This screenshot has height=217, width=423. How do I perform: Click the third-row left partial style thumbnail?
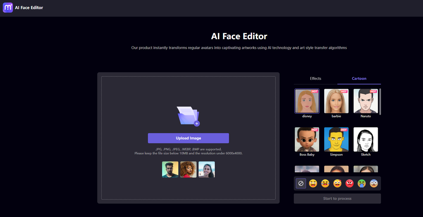(307, 169)
